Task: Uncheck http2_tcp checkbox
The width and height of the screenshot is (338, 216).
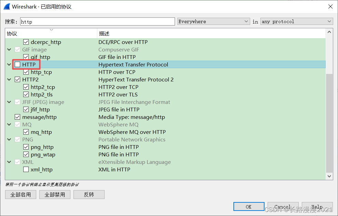Action: [26, 87]
